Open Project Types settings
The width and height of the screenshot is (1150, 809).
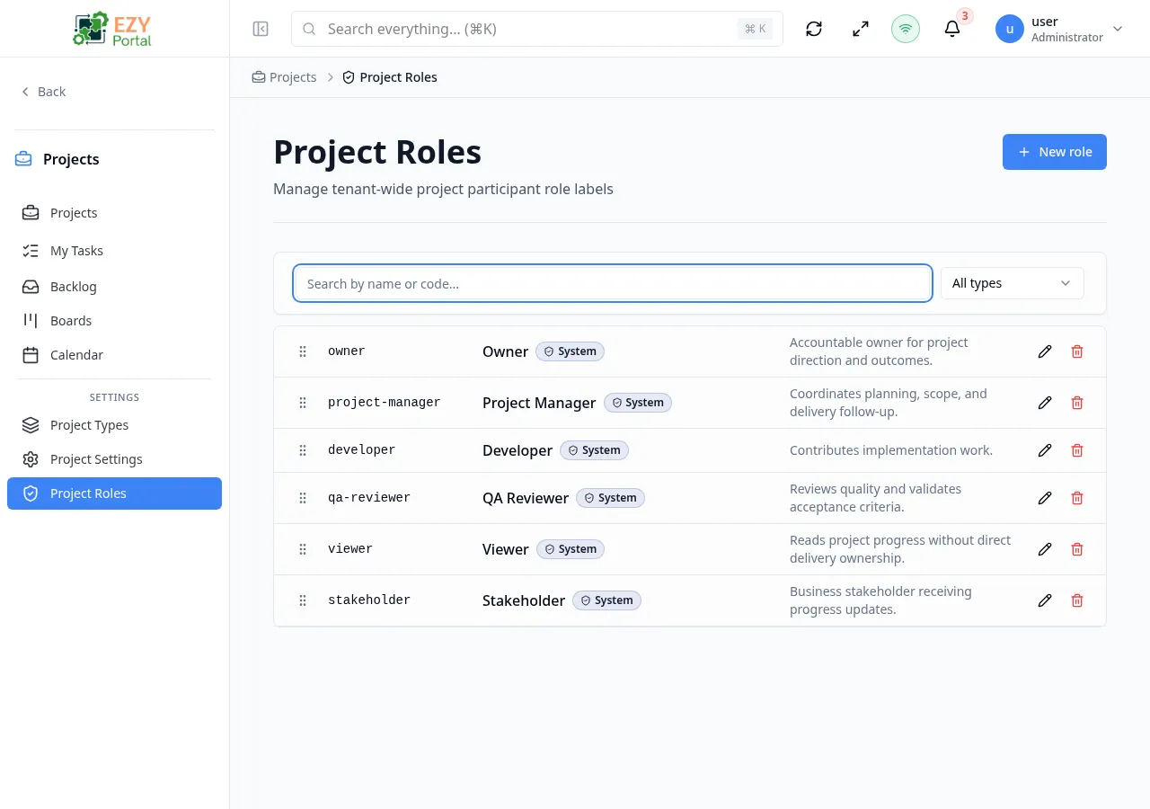tap(114, 425)
